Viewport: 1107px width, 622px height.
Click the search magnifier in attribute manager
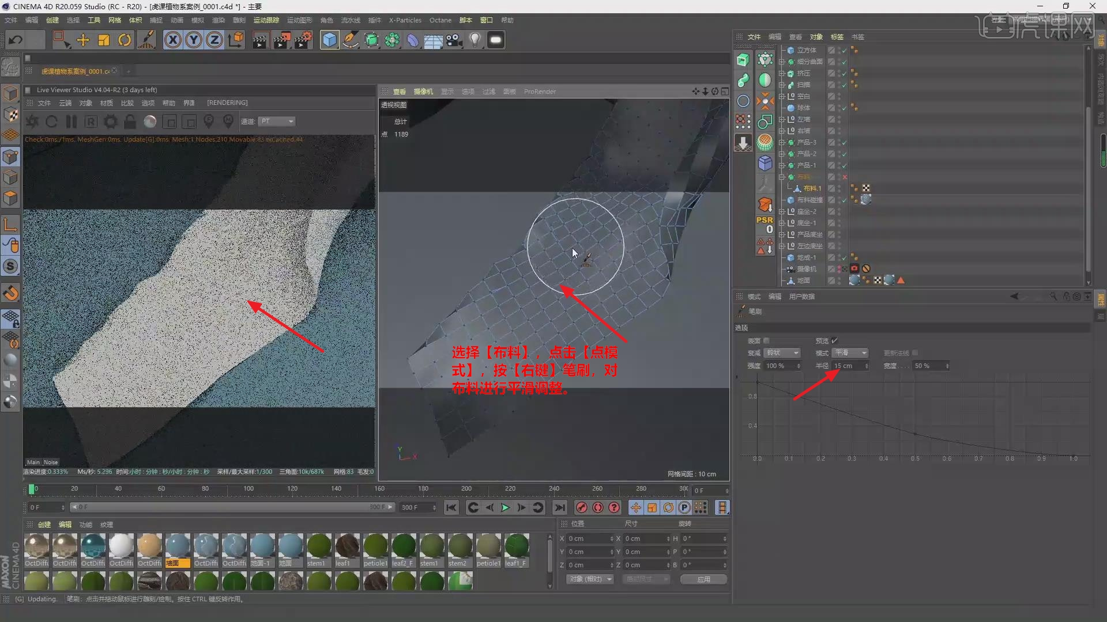coord(1053,296)
